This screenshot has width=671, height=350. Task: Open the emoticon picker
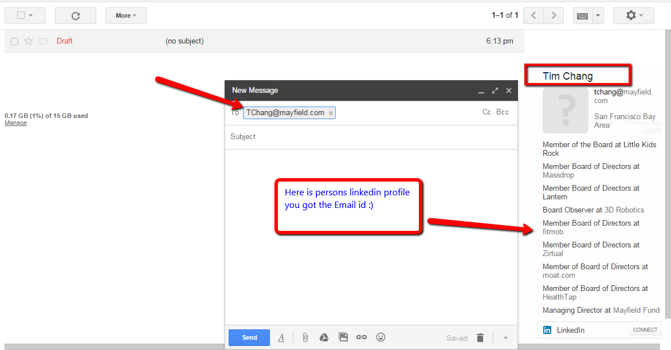[x=380, y=337]
